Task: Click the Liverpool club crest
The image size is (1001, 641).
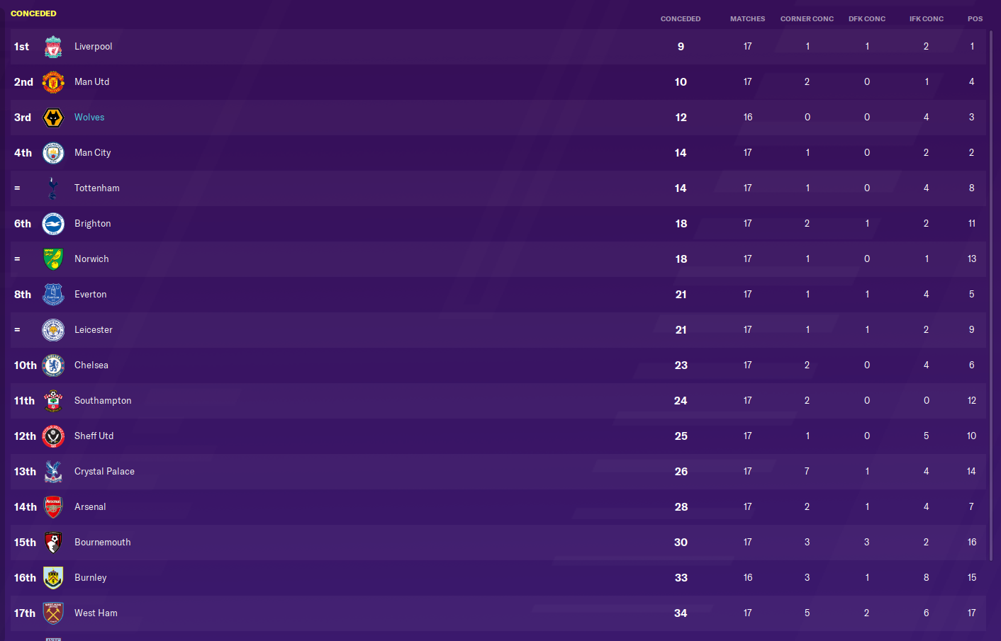Action: (53, 47)
